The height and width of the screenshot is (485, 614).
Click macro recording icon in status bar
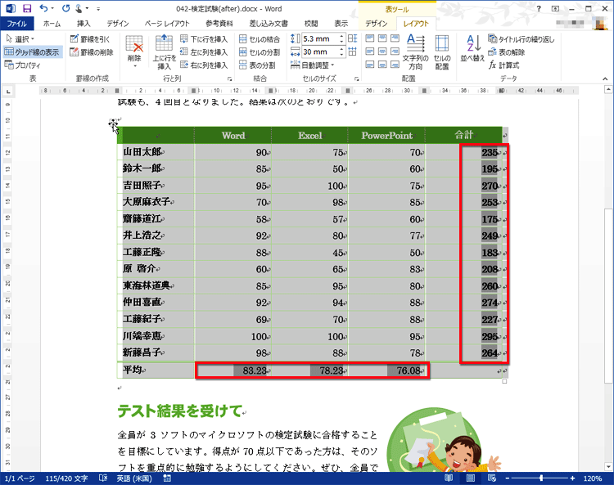click(x=167, y=478)
